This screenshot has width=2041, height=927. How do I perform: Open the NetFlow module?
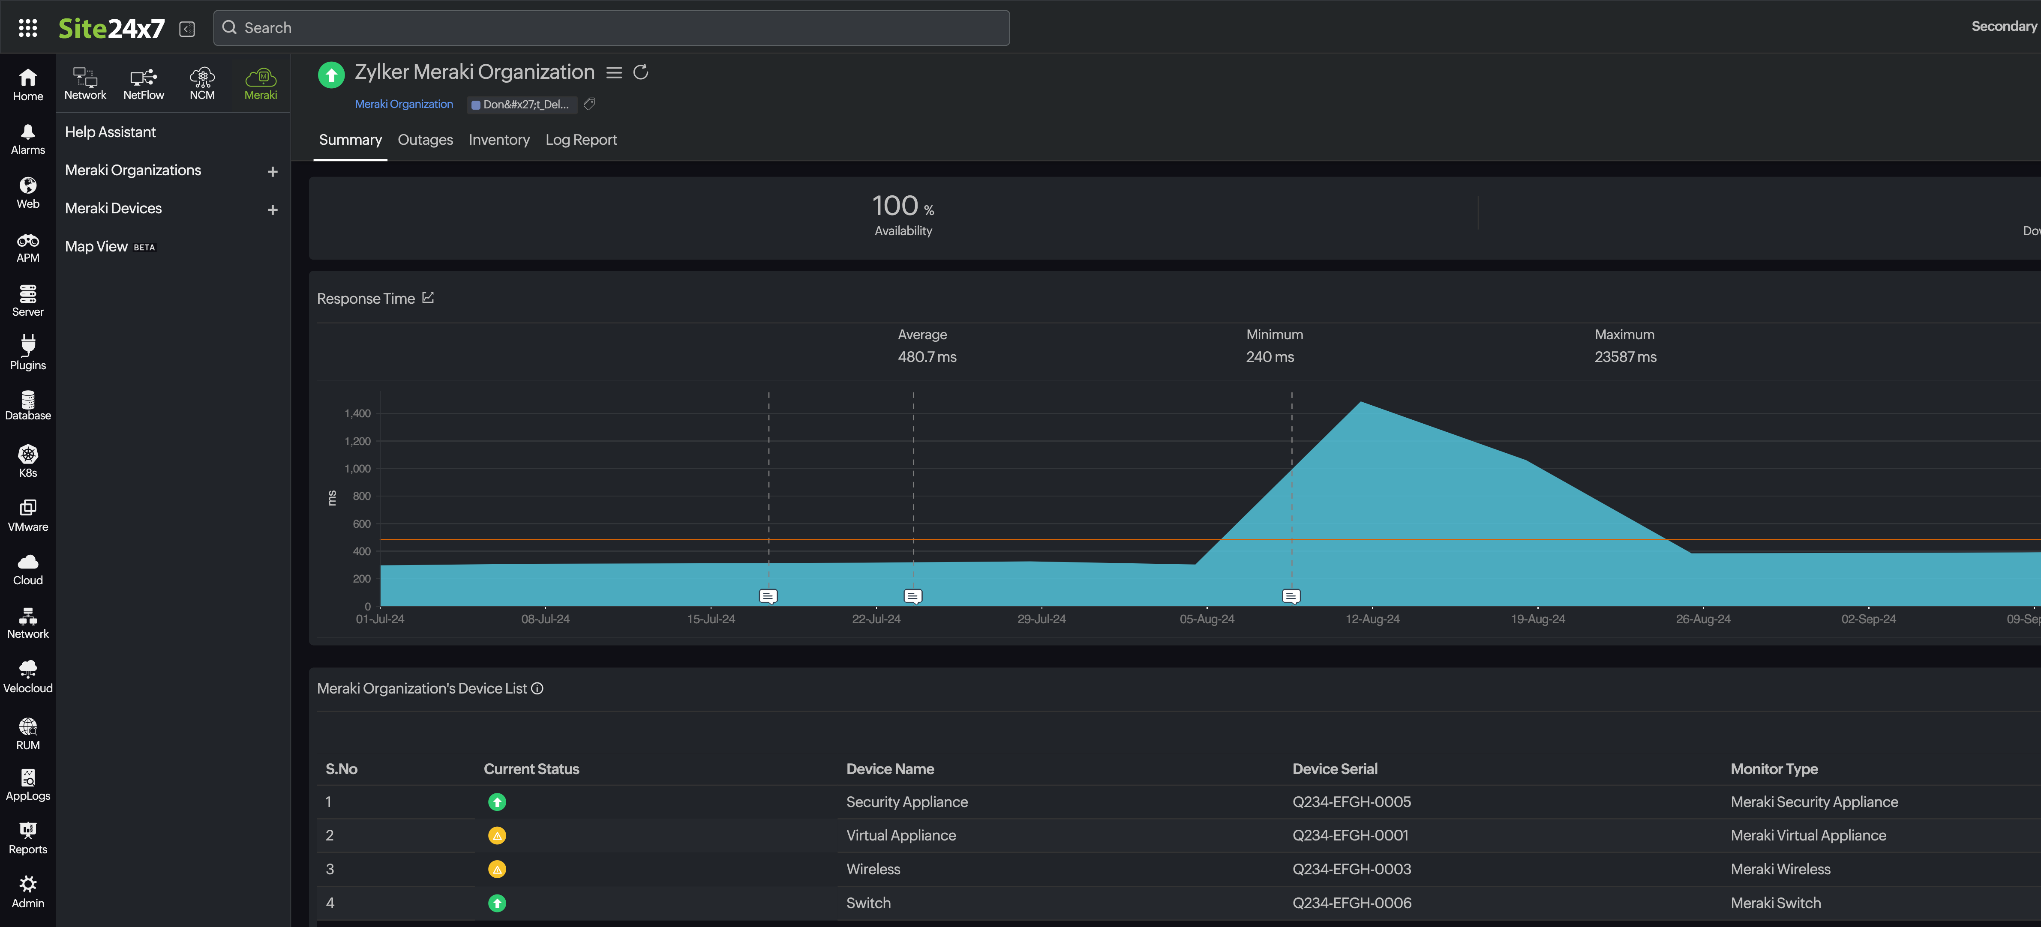tap(144, 83)
